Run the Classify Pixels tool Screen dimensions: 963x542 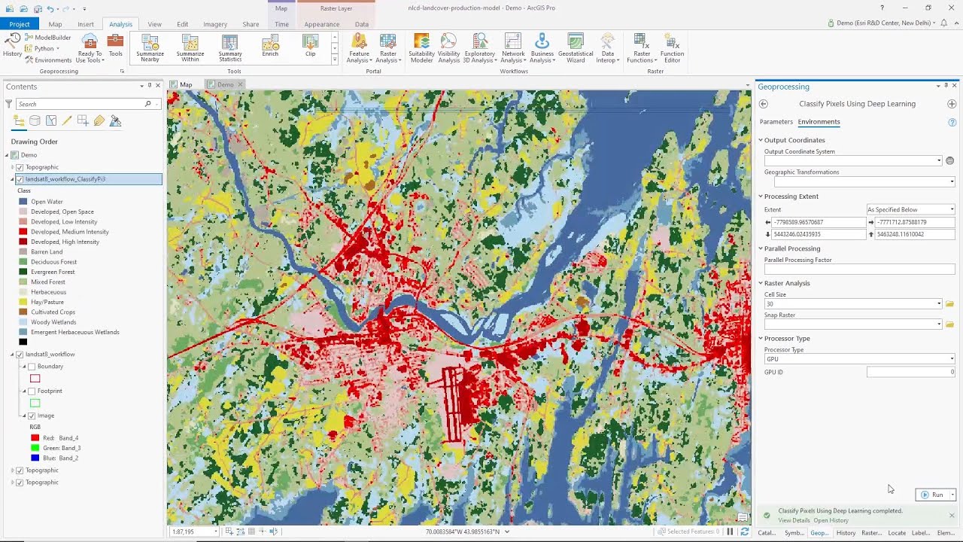click(931, 495)
